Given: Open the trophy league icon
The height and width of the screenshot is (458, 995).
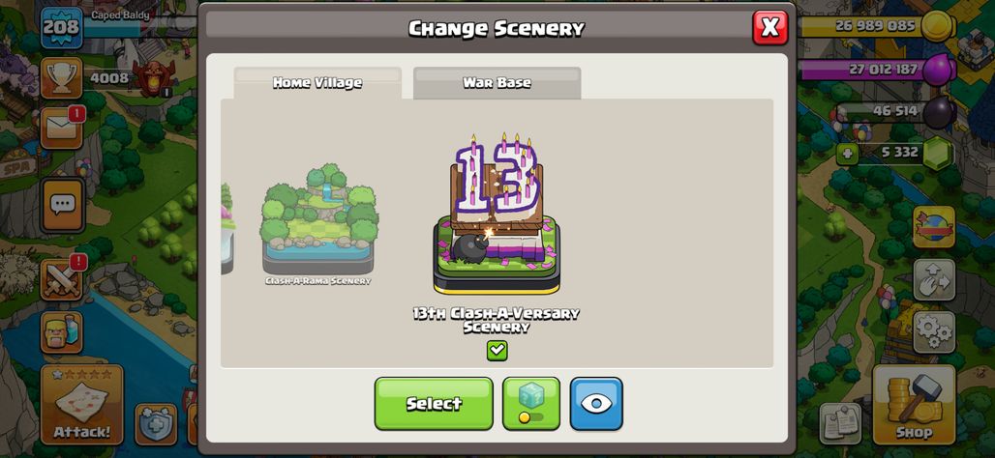Looking at the screenshot, I should (x=62, y=78).
